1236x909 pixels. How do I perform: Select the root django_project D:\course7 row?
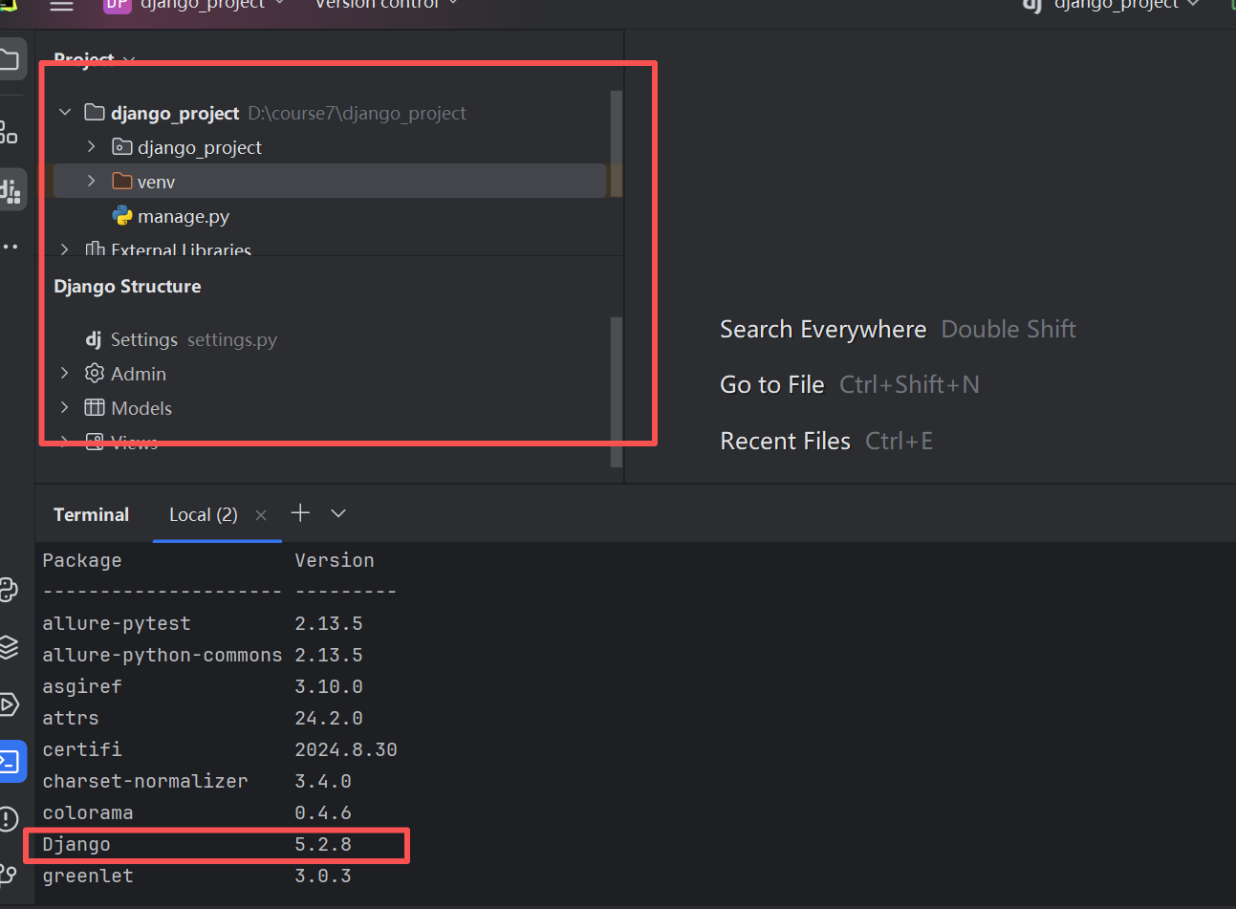coord(289,113)
